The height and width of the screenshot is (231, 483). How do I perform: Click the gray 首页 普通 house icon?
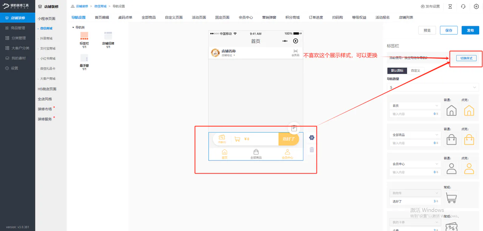point(451,110)
